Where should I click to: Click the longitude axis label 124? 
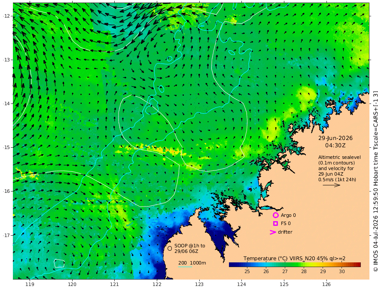click(242, 284)
